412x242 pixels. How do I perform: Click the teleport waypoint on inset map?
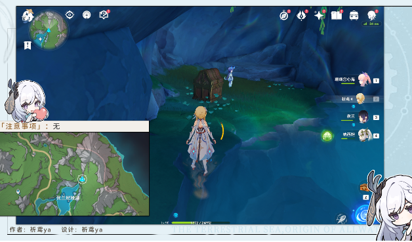82,179
